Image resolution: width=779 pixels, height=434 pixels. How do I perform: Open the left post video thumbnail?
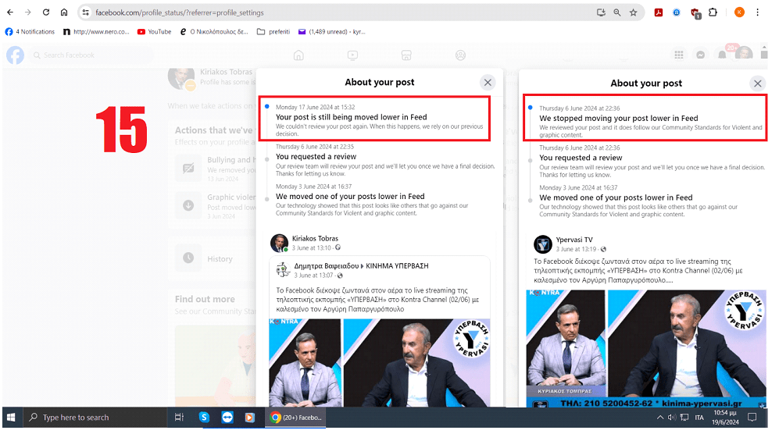(380, 362)
